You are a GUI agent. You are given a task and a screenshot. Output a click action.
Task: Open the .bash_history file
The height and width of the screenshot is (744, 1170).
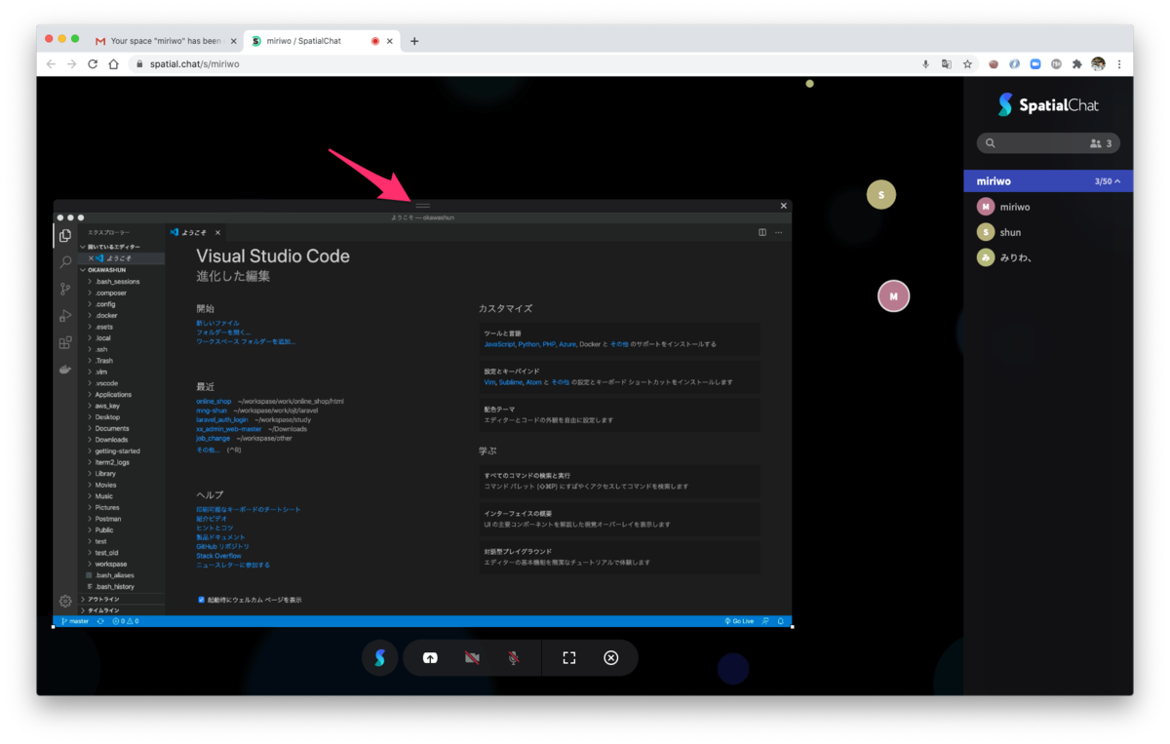pos(121,586)
